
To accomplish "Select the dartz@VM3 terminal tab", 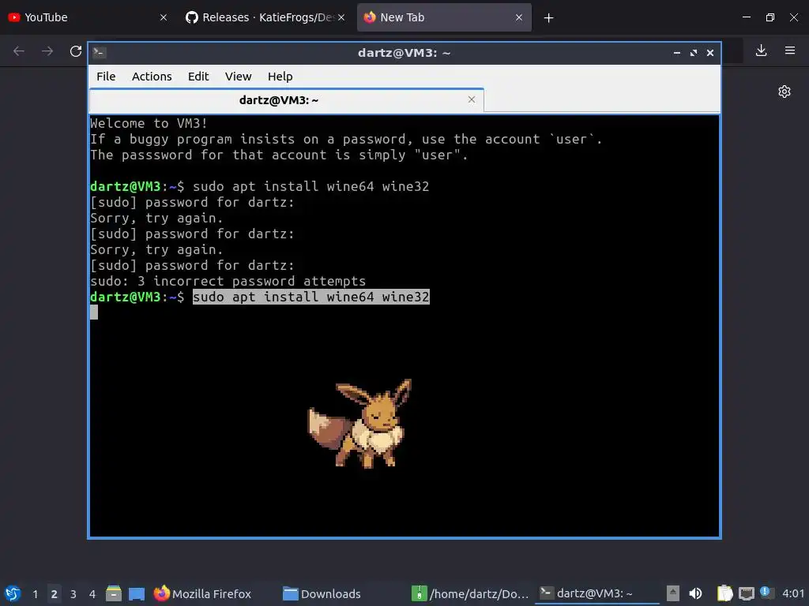I will click(x=286, y=100).
